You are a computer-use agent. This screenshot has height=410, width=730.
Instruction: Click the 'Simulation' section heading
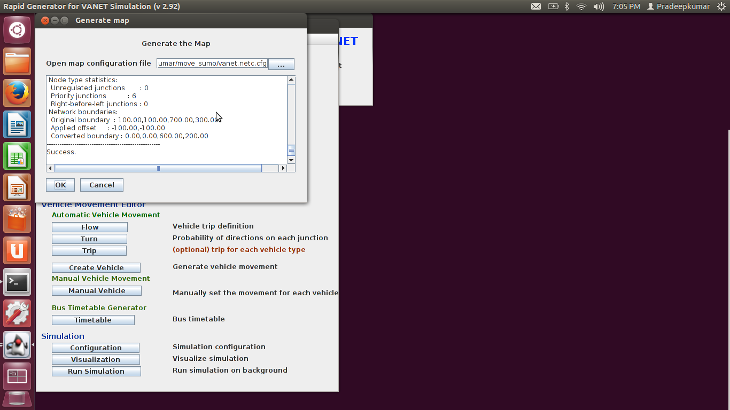(x=63, y=336)
